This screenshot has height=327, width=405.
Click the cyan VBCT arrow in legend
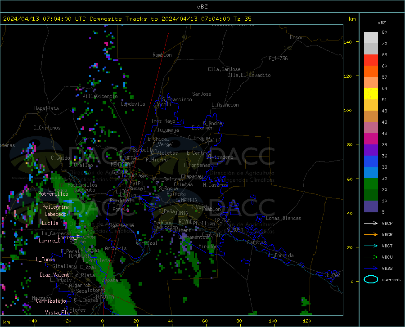(x=371, y=246)
